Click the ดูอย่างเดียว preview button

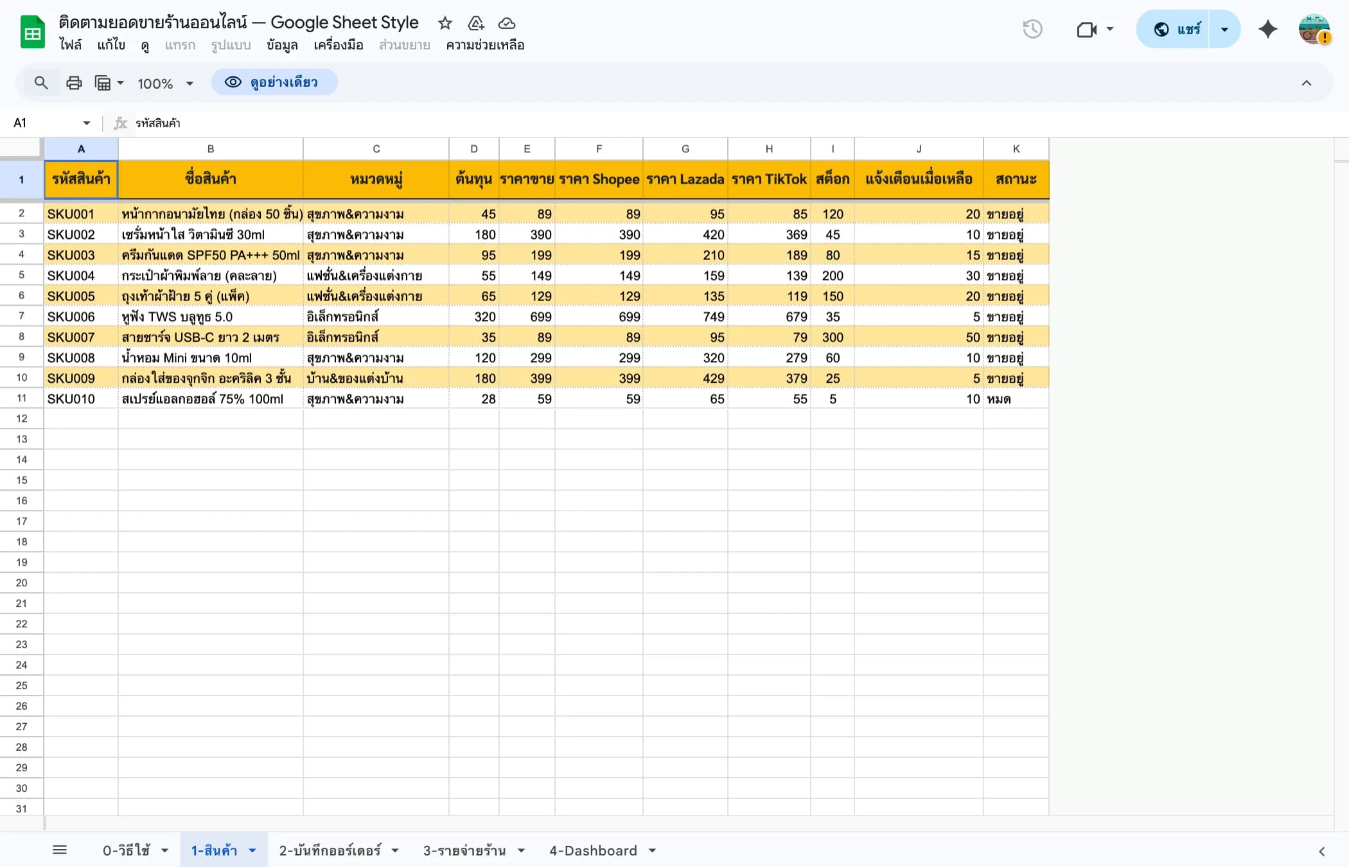tap(274, 82)
